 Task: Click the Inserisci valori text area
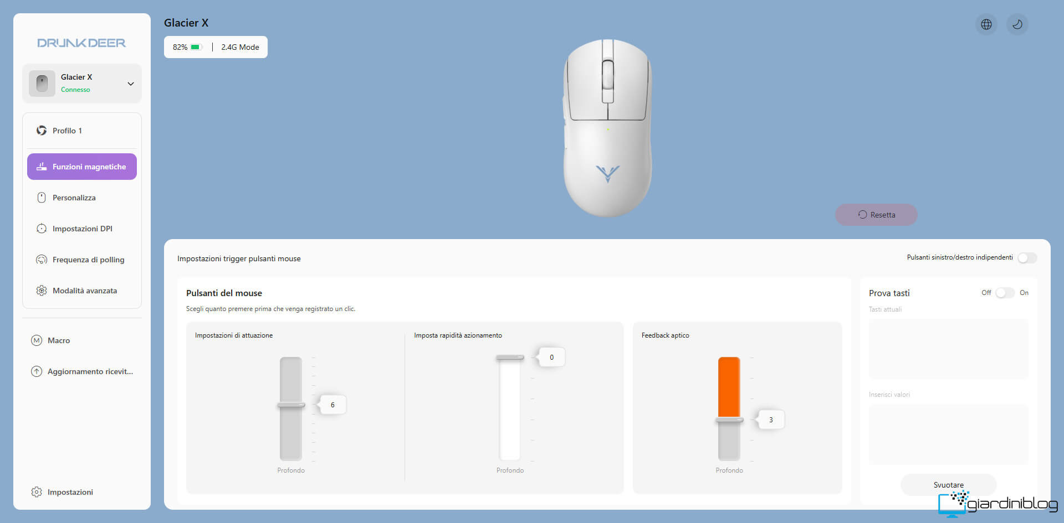pyautogui.click(x=948, y=434)
